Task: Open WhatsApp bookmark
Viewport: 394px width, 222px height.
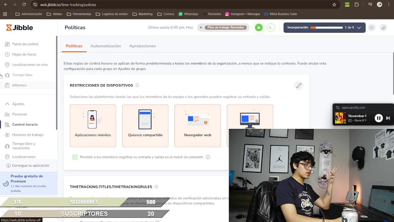Action: [x=188, y=14]
